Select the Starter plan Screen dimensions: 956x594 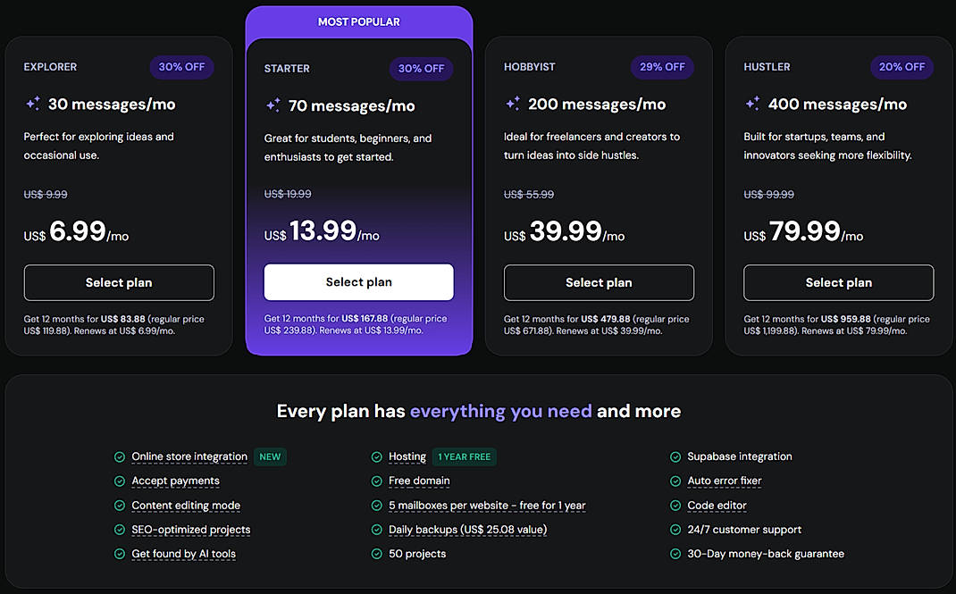(358, 282)
